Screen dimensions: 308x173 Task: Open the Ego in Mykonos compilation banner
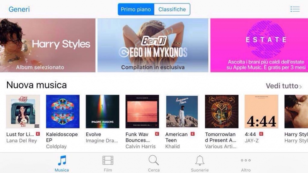153,45
